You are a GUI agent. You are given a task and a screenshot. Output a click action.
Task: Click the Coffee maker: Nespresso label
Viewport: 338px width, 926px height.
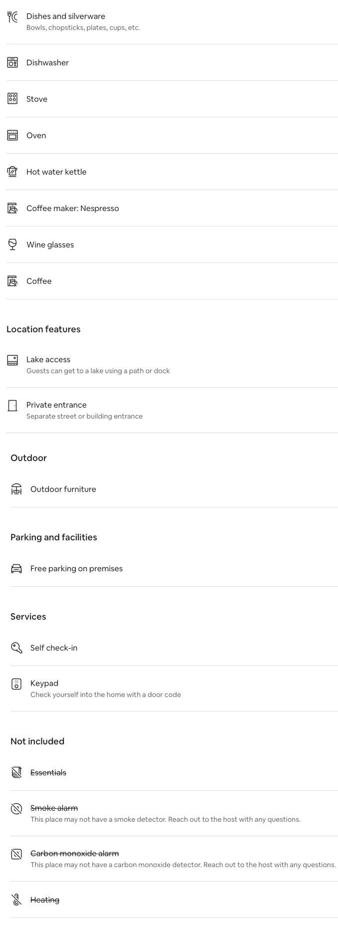pos(73,209)
